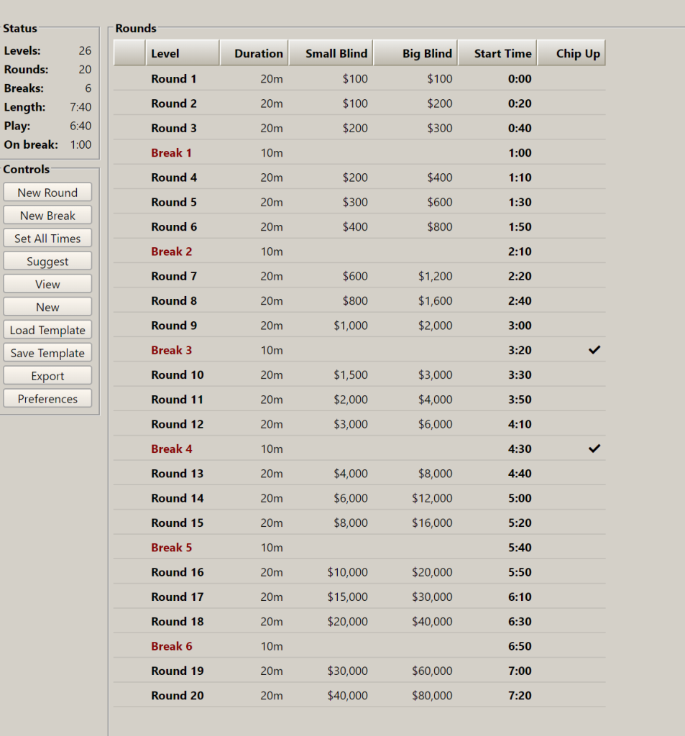685x736 pixels.
Task: Open the View control
Action: pyautogui.click(x=47, y=285)
